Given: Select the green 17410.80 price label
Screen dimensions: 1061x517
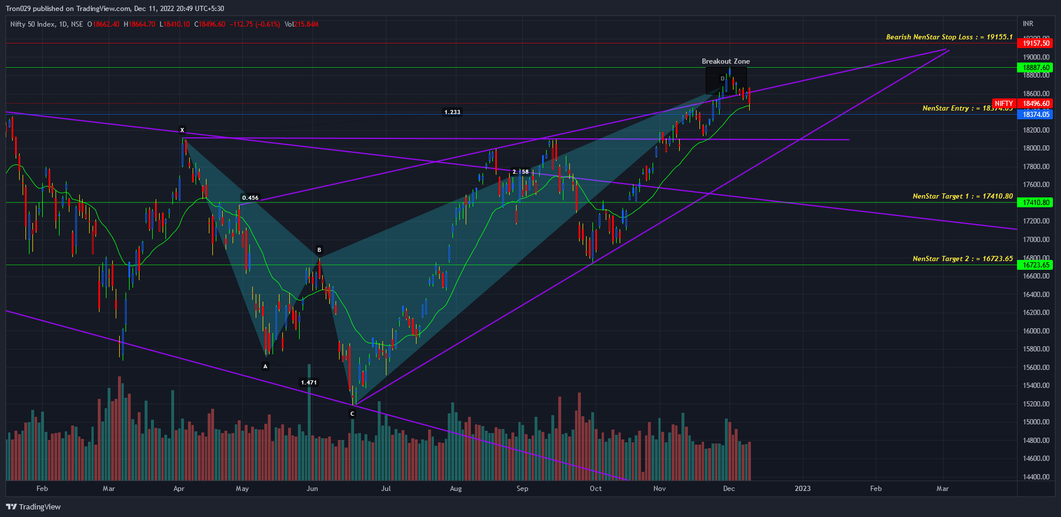Looking at the screenshot, I should click(x=1036, y=203).
